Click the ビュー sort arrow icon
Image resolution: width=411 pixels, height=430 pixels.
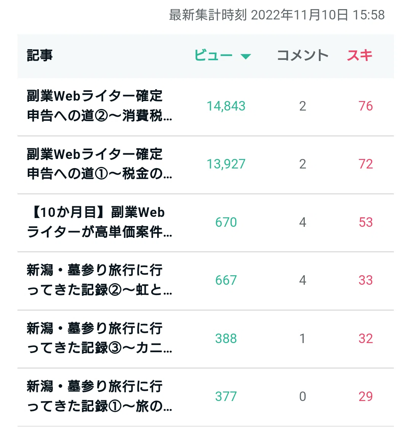245,56
